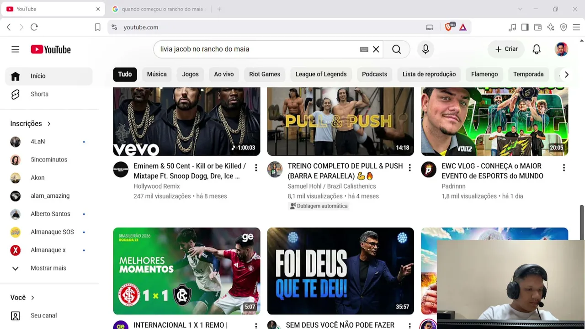Viewport: 585px width, 329px height.
Task: Clear the YouTube search text
Action: click(x=376, y=49)
